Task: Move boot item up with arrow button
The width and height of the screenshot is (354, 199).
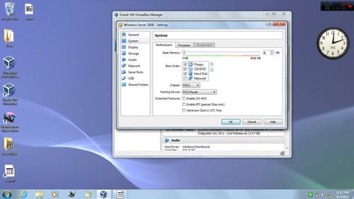Action: (212, 64)
